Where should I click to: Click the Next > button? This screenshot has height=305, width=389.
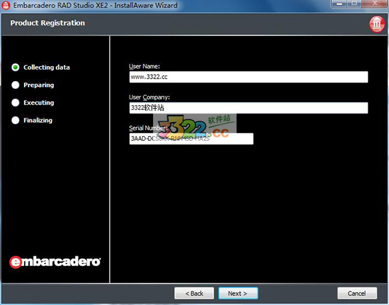[x=238, y=293]
